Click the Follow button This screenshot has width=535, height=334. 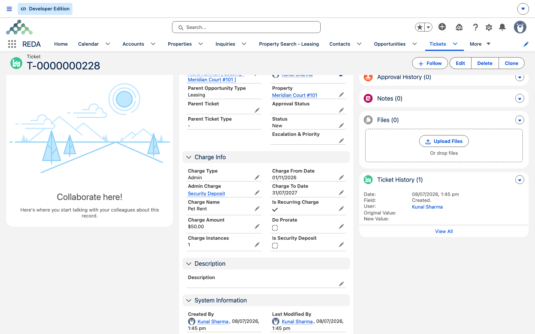(430, 63)
